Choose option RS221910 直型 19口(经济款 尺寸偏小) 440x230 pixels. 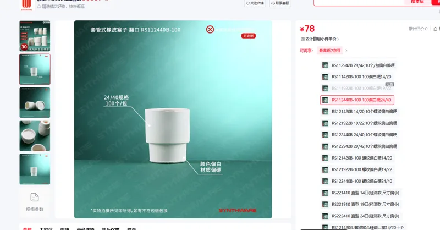(361, 204)
